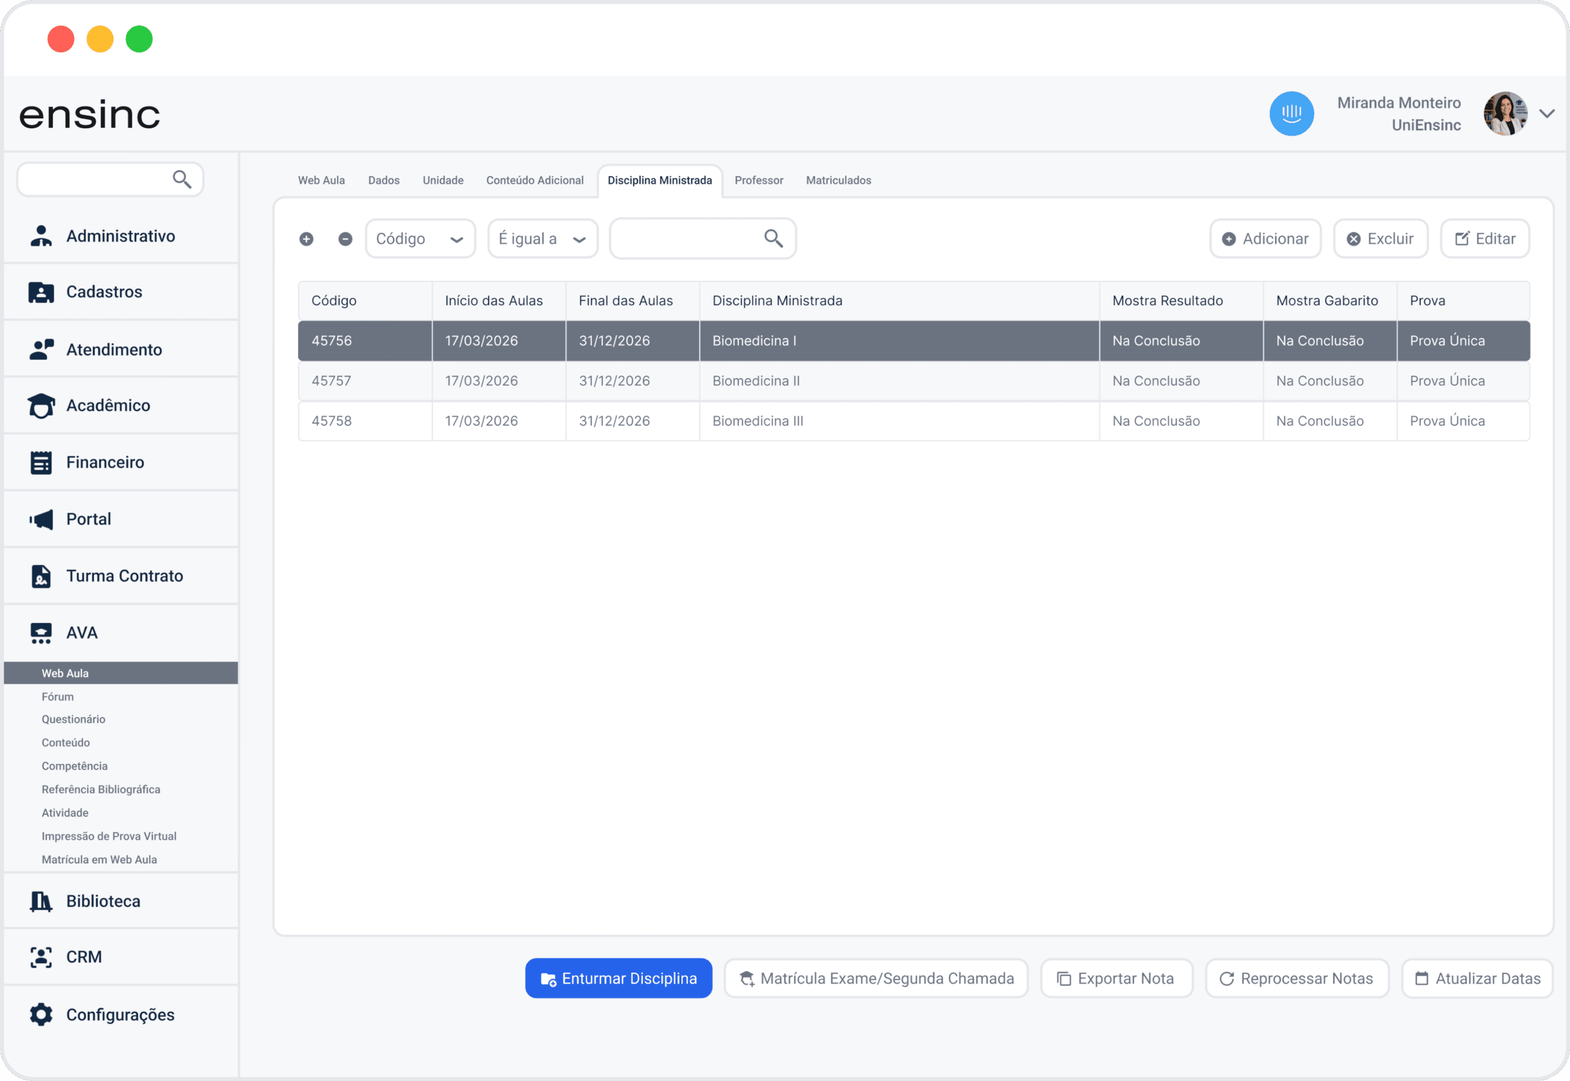Click the Código column header

tap(365, 300)
